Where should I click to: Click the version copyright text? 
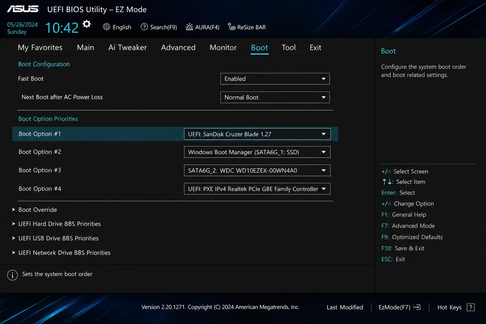pos(220,307)
